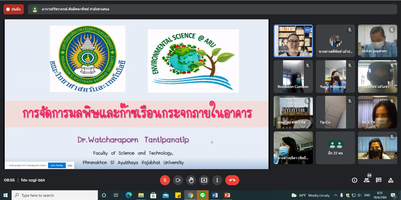Open the notification center icon
Screen dimensions: 401x200
pos(393,195)
